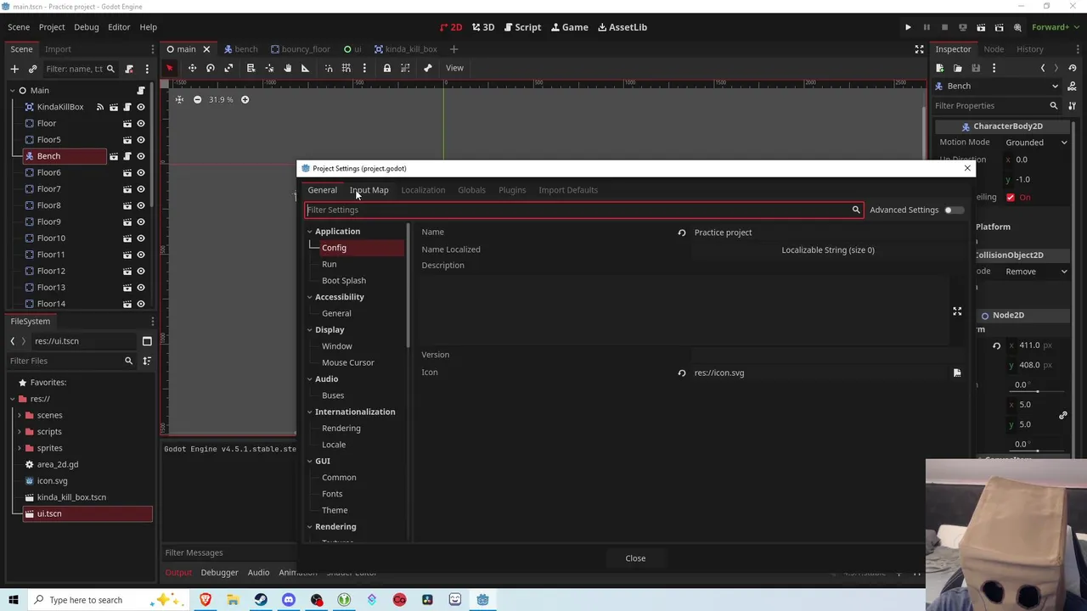Collapse the Main root node

12,91
